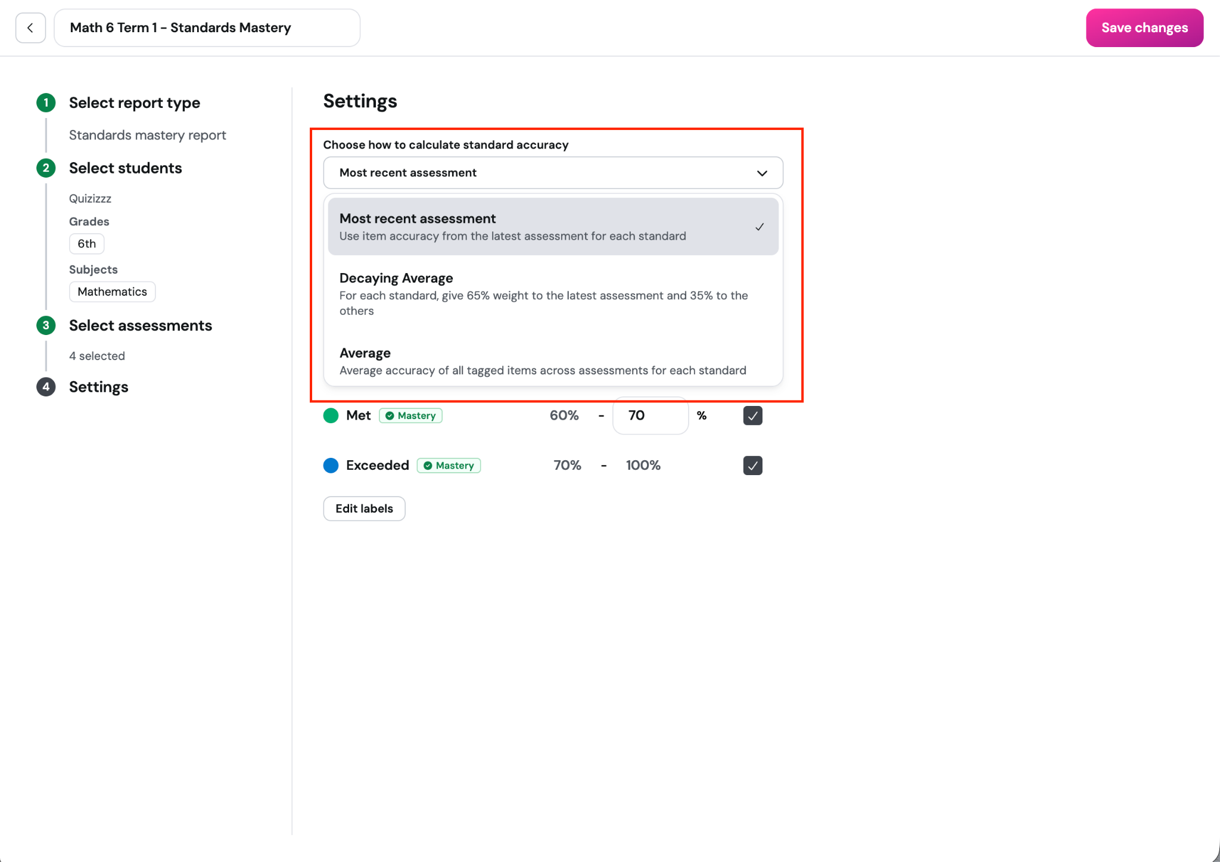Open the Settings step in sidebar

coord(98,387)
